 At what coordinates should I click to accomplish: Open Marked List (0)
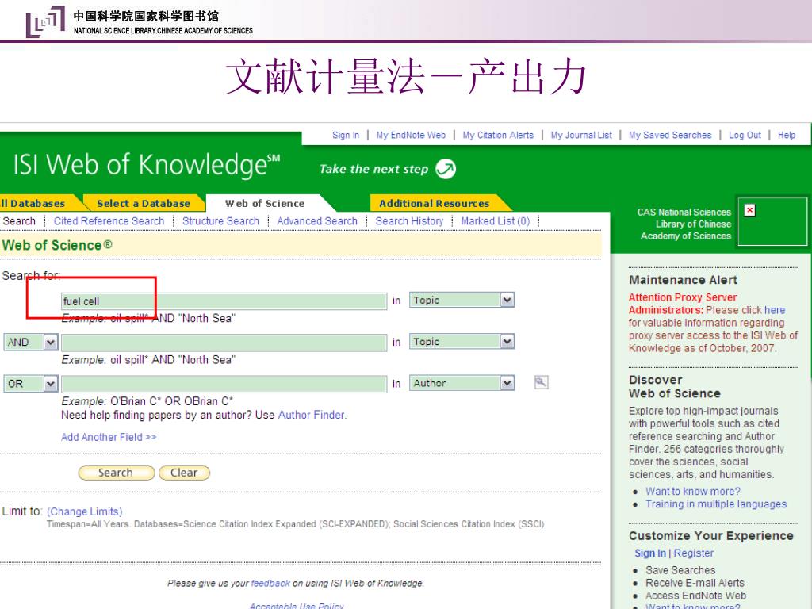495,221
